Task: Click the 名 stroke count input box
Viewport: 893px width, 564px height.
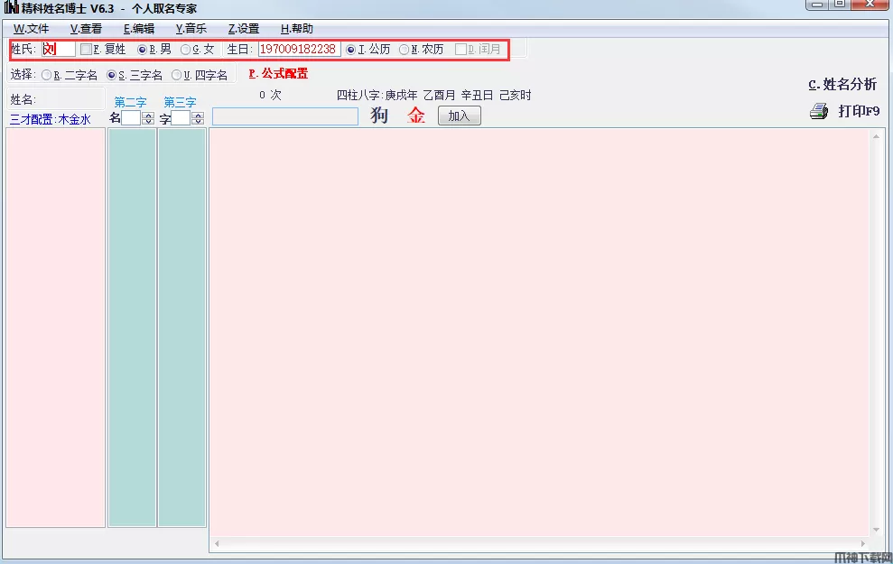Action: point(132,118)
